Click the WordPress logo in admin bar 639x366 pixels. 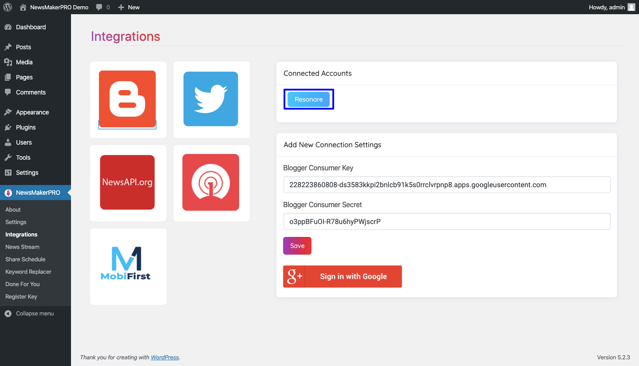[x=8, y=7]
